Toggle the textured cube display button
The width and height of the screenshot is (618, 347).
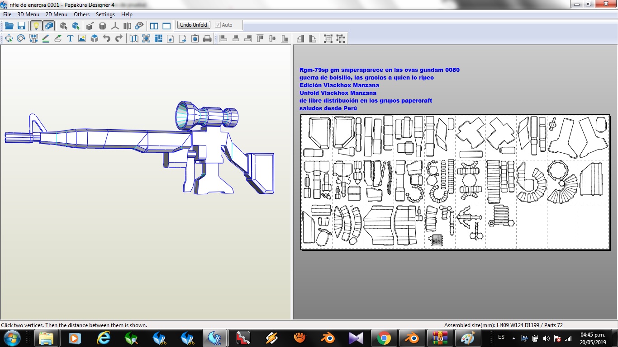coord(49,25)
